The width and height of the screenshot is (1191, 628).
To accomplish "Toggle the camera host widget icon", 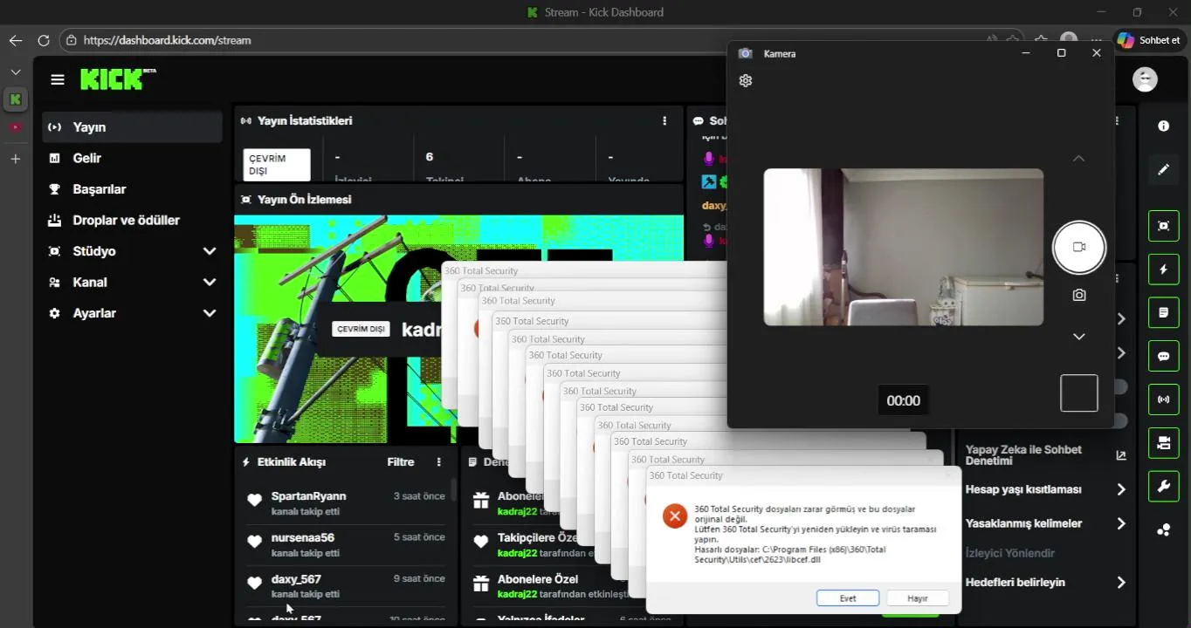I will pyautogui.click(x=1163, y=443).
